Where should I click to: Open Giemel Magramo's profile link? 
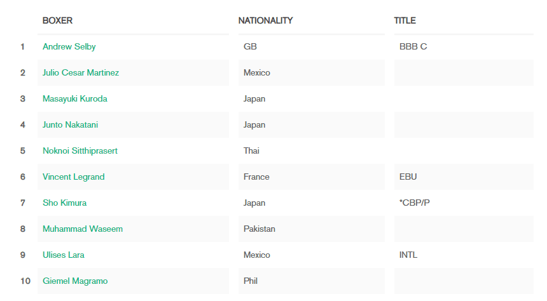[75, 281]
